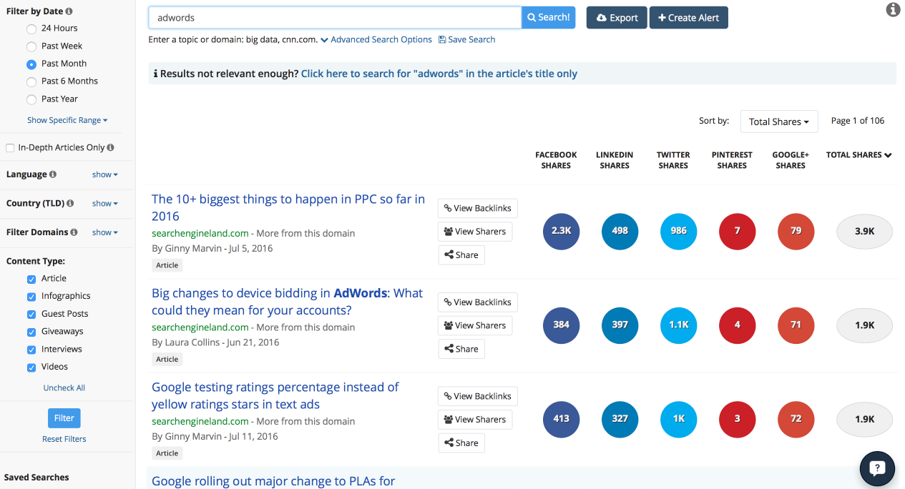Sort by the LinkedIn Shares column header

tap(615, 160)
